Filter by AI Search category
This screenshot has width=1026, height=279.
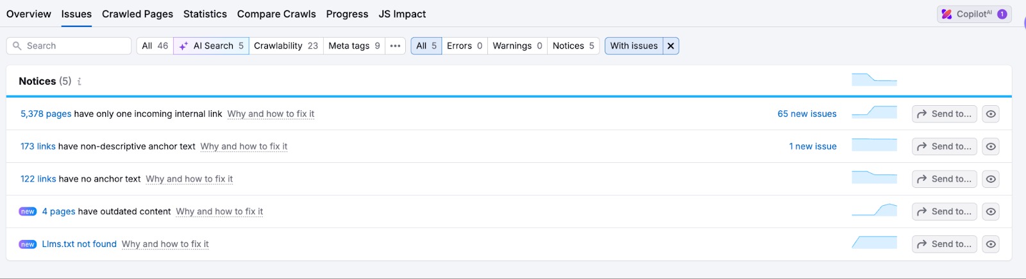(x=211, y=46)
